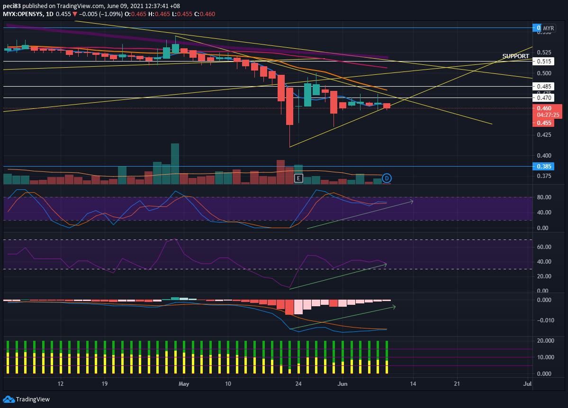Click the blue 0.385 level price label

544,167
